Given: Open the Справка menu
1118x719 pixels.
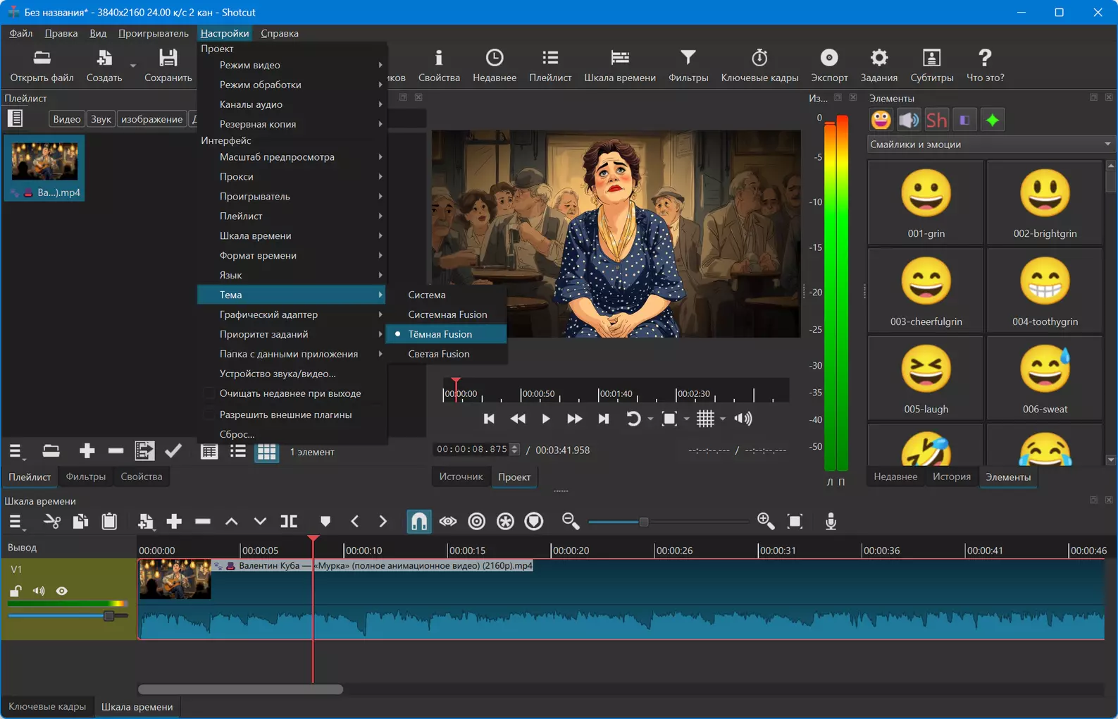Looking at the screenshot, I should [280, 33].
